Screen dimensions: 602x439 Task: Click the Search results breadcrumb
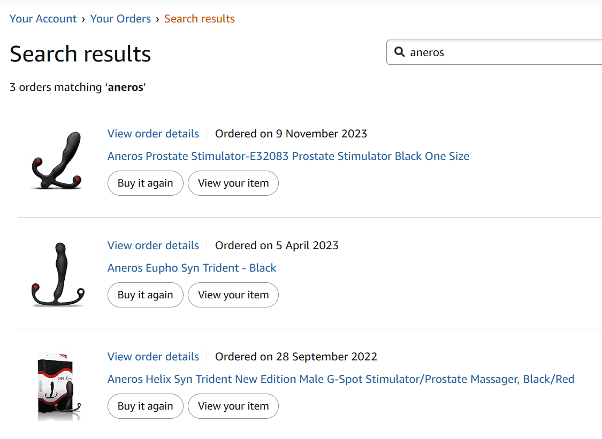[x=199, y=19]
